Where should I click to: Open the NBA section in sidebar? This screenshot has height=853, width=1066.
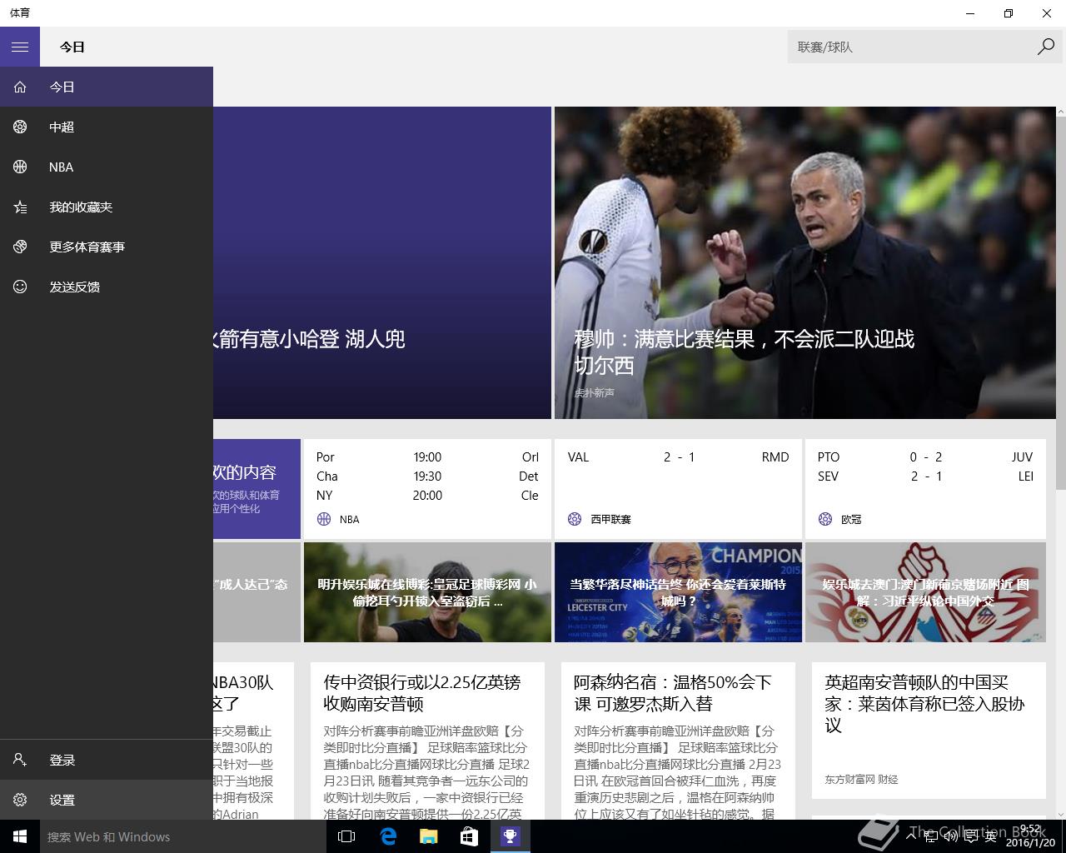107,167
